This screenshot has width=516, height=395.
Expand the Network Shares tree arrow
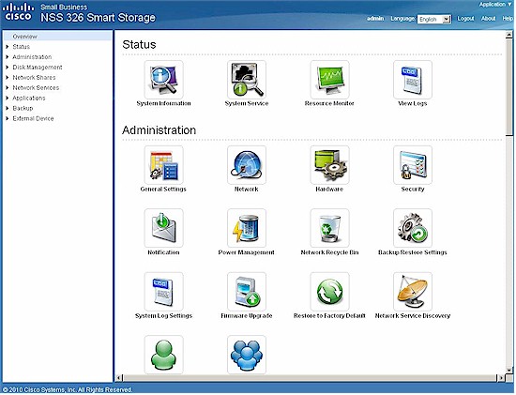8,77
